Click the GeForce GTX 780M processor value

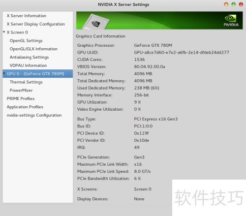coord(153,45)
